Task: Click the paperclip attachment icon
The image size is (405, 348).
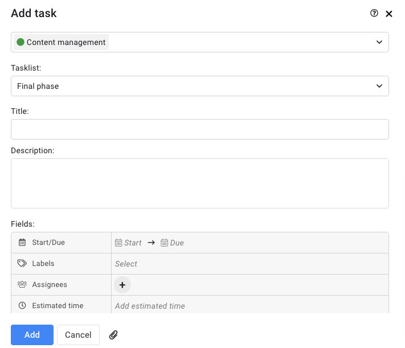Action: [113, 335]
